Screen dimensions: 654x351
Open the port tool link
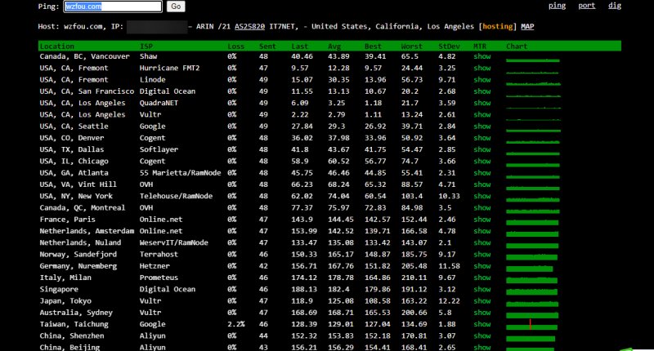(x=586, y=6)
